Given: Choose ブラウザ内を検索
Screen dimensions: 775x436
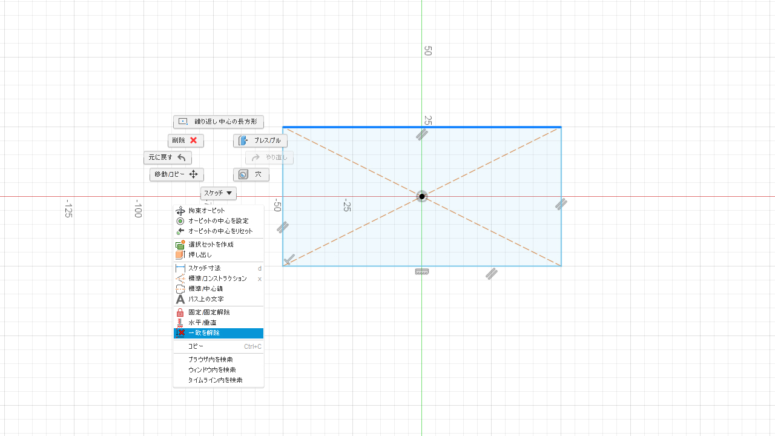Looking at the screenshot, I should (210, 360).
